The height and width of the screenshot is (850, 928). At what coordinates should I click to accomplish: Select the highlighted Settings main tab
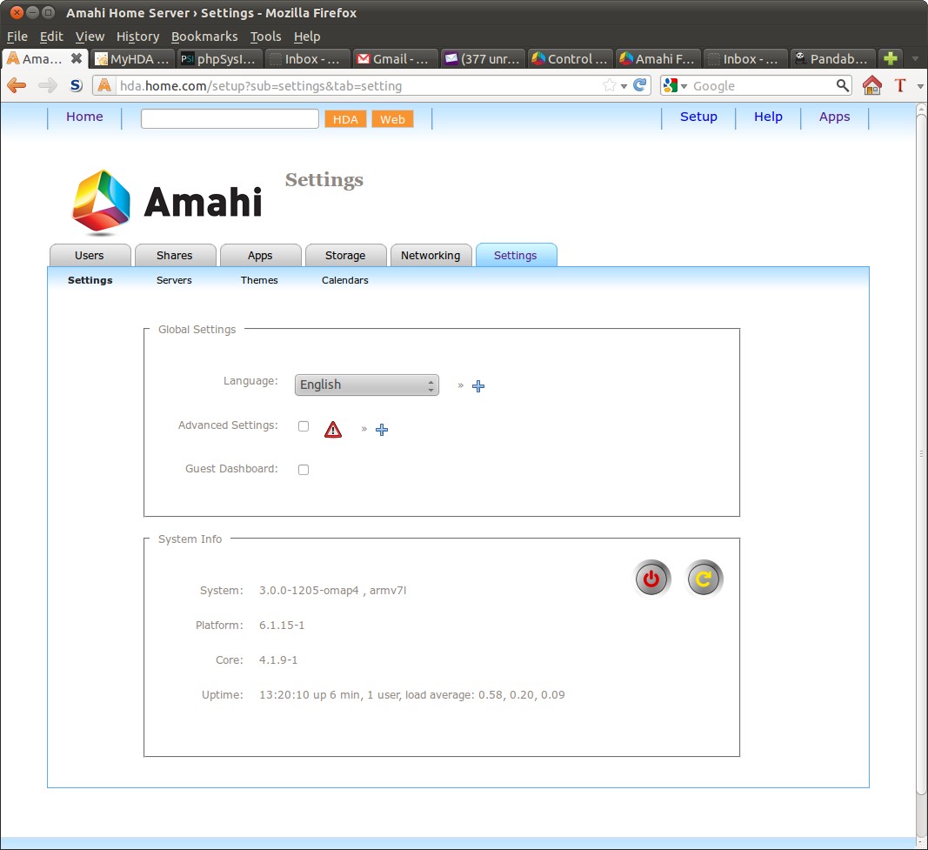tap(516, 255)
